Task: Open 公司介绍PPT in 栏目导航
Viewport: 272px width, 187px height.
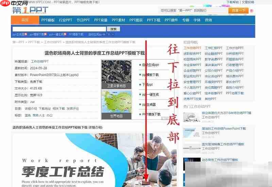Action: pos(214,70)
